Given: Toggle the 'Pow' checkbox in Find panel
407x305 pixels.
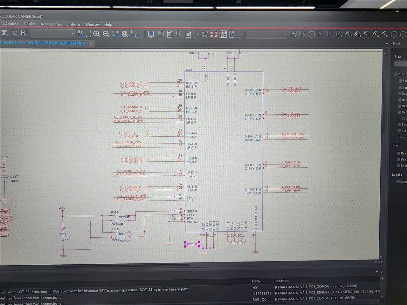Looking at the screenshot, I should [x=399, y=131].
